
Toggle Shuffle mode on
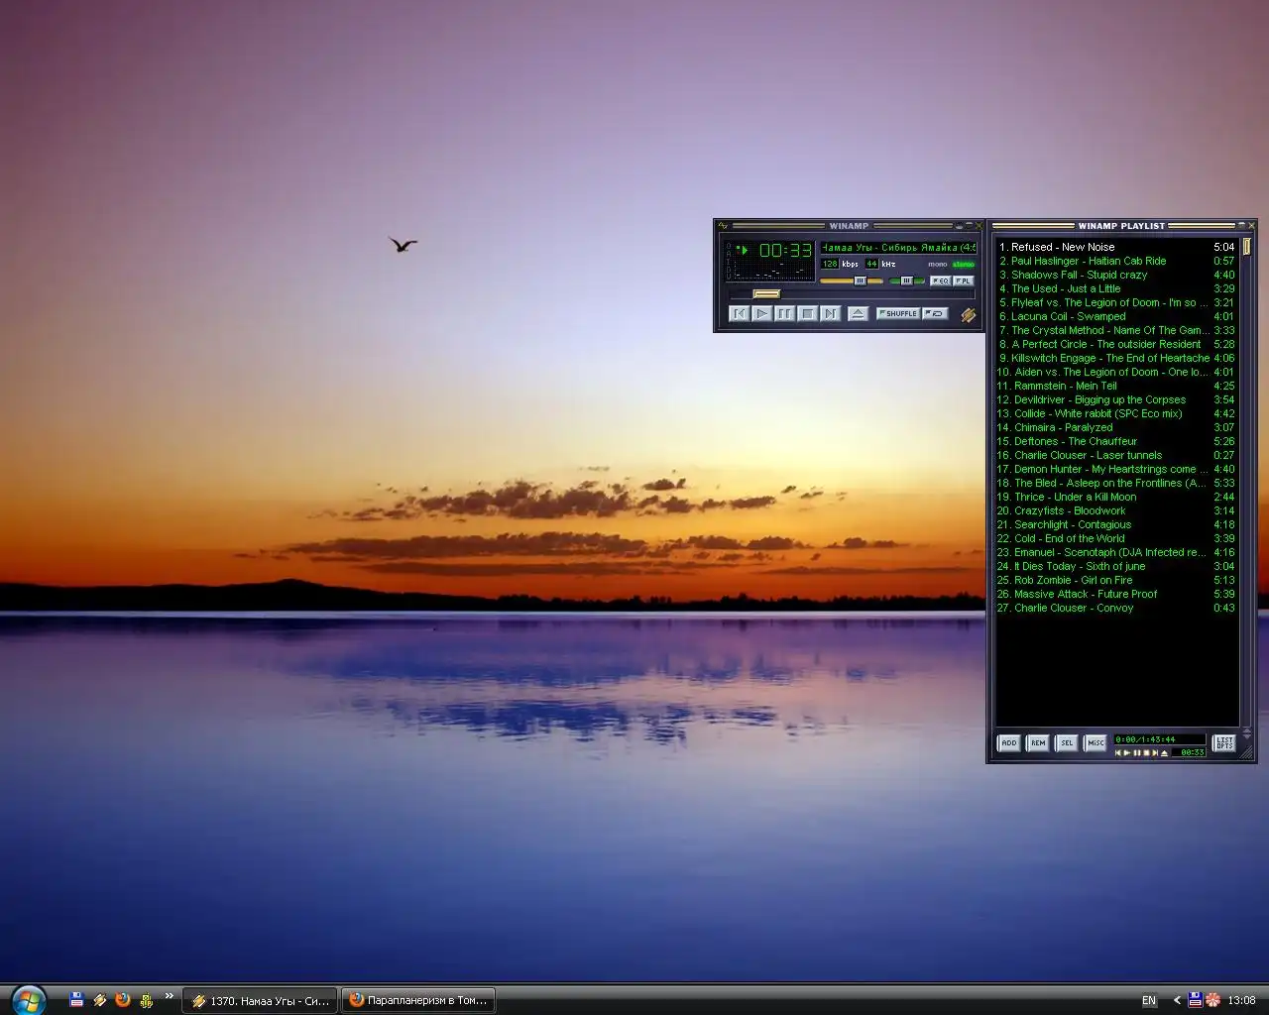(x=898, y=313)
